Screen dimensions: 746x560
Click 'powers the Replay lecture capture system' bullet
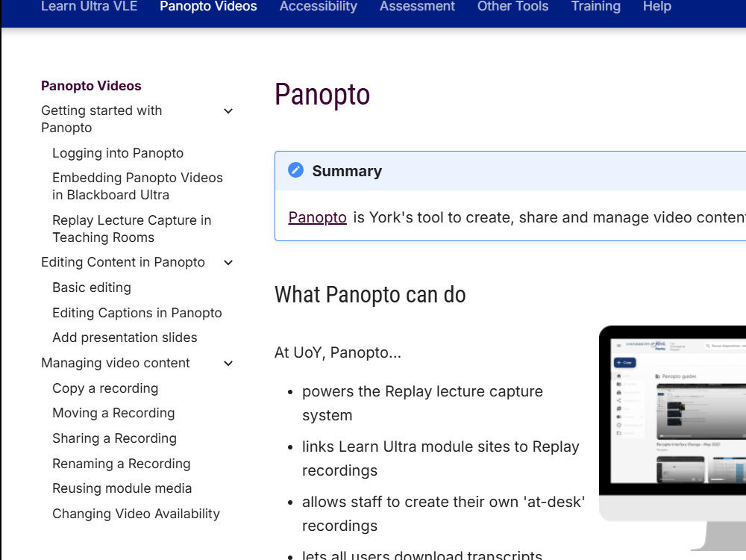coord(422,403)
